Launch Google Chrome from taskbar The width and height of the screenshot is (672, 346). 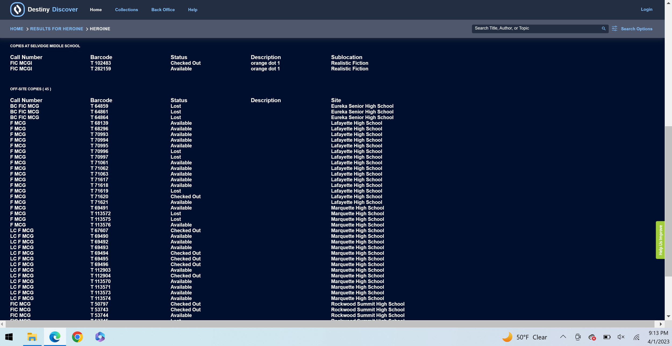[77, 337]
